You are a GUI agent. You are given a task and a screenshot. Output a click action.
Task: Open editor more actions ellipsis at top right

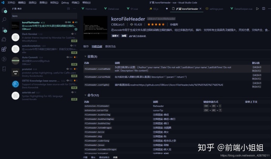(x=269, y=9)
